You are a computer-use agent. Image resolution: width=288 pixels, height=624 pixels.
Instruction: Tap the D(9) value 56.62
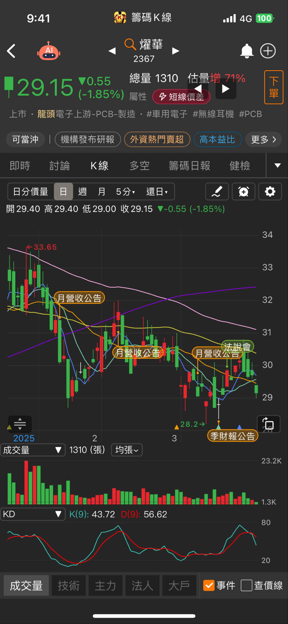pos(155,514)
